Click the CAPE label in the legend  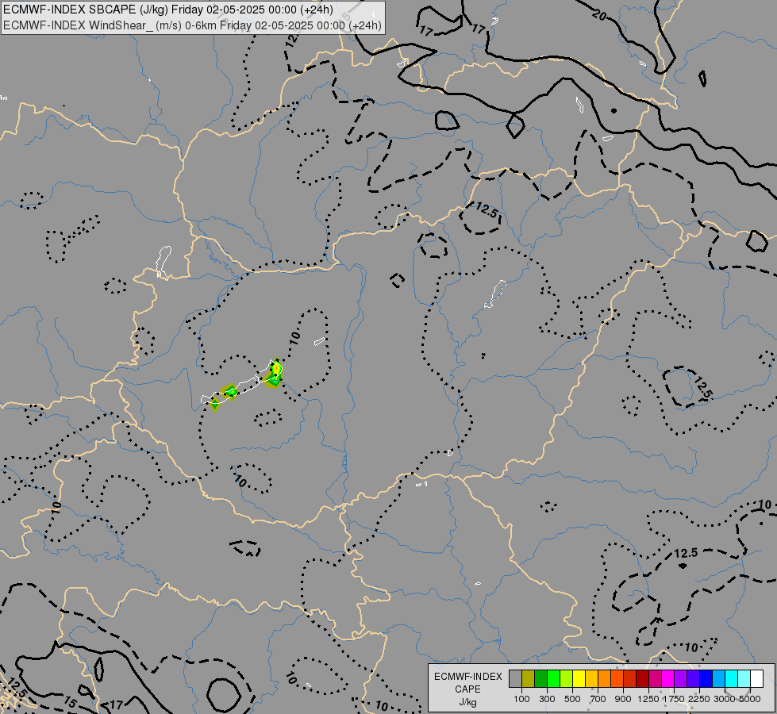click(467, 689)
